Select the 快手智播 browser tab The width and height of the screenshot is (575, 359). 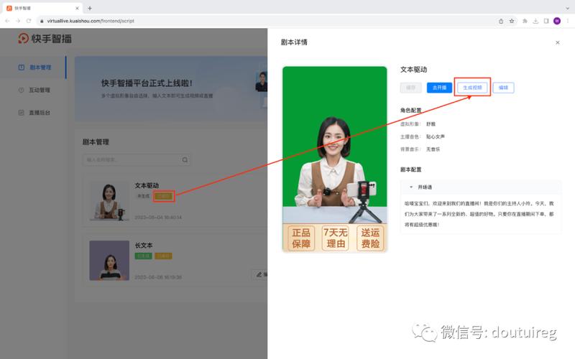tap(43, 8)
